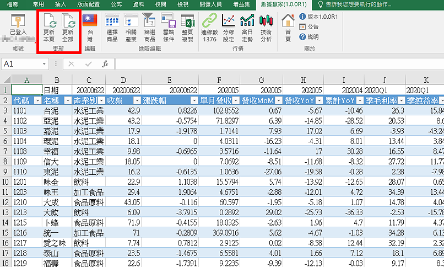Click inside the formula bar input
444x267 pixels.
coord(275,64)
